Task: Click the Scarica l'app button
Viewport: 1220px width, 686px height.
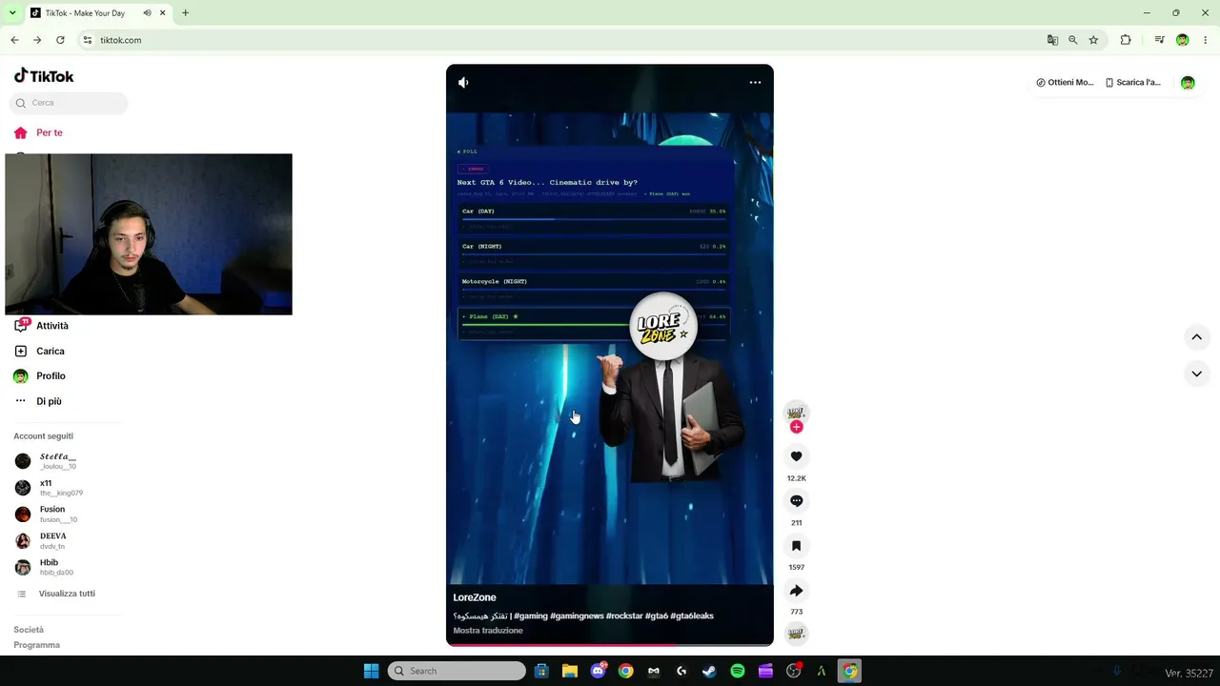Action: point(1133,83)
